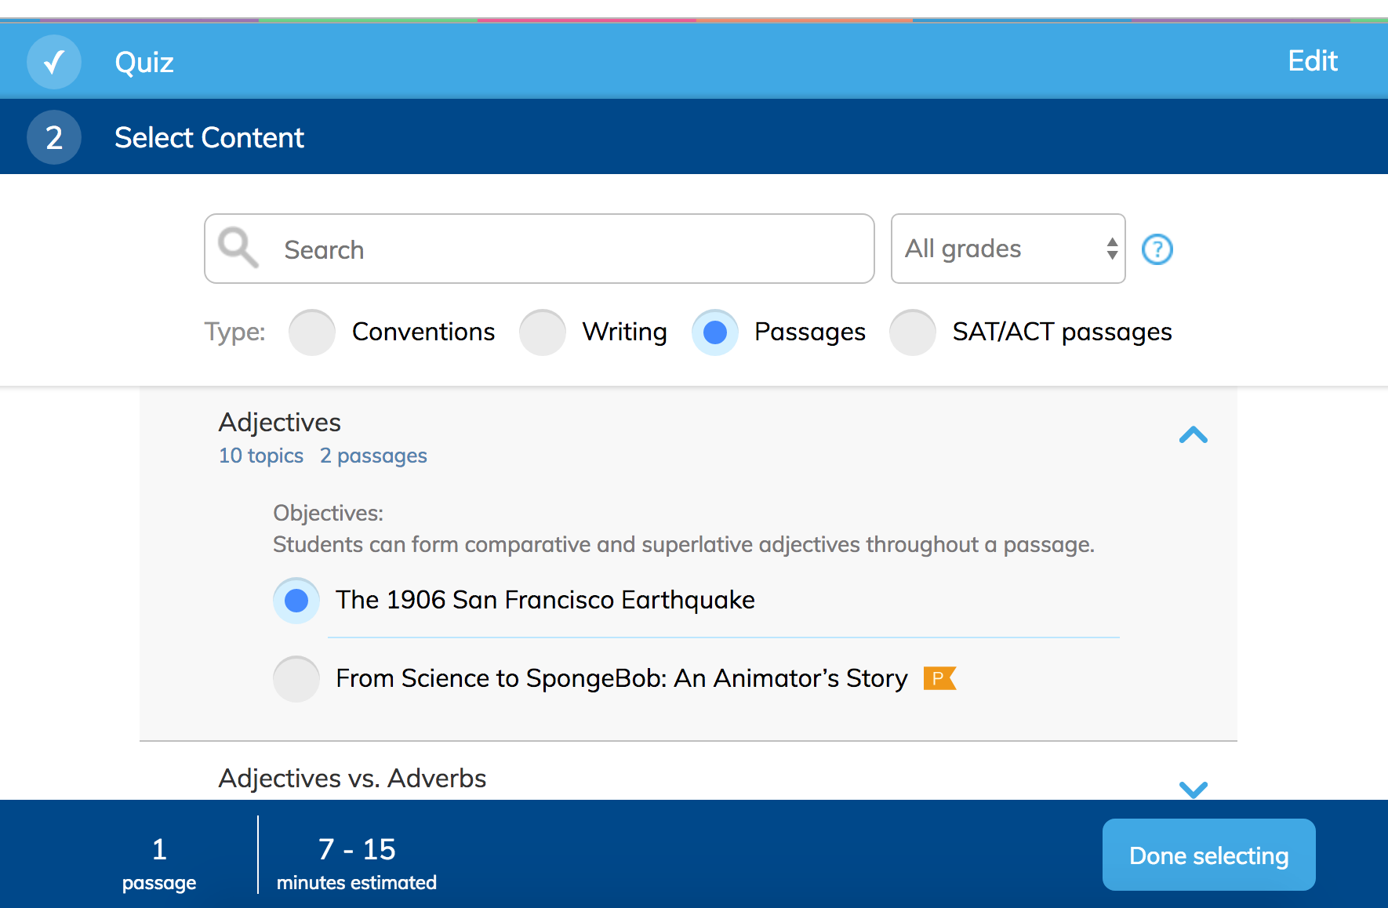Open the All grades dropdown
Screen dimensions: 1388x908
(x=1008, y=249)
